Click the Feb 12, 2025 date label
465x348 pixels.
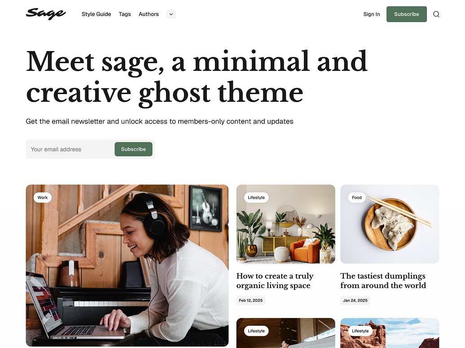click(251, 301)
